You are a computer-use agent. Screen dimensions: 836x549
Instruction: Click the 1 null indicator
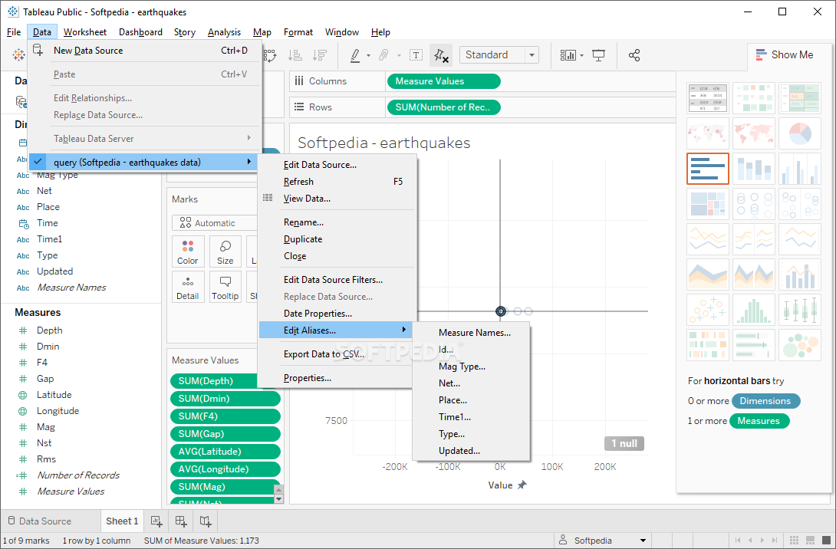(624, 443)
